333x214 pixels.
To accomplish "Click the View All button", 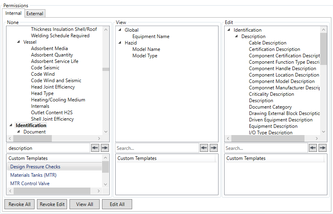I will [84, 204].
